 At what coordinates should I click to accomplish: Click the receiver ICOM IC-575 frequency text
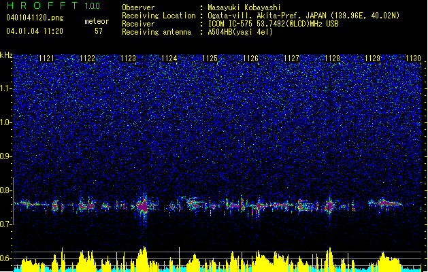273,24
